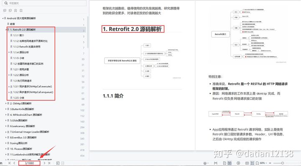
Task: Expand the 1.1.4 源码分析 bookmark
Action: (9, 52)
